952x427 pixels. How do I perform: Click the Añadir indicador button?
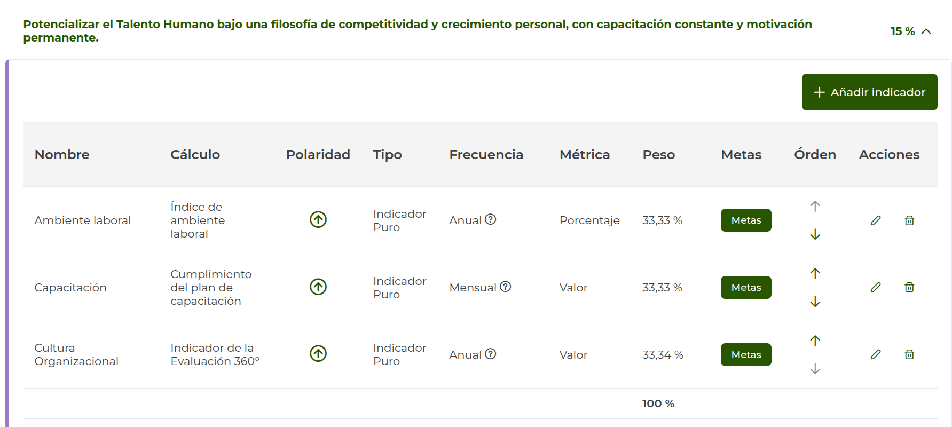[x=869, y=92]
